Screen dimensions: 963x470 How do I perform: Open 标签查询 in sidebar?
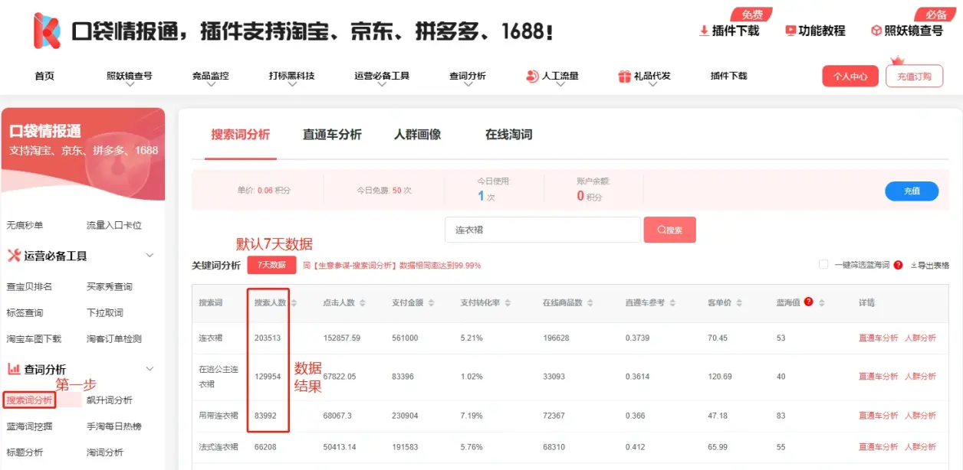pyautogui.click(x=25, y=312)
